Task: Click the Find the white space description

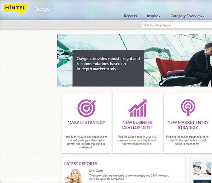Action: click(137, 140)
